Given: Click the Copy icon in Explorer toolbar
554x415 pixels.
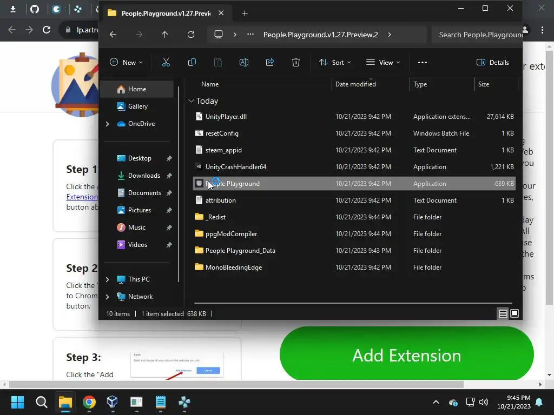Looking at the screenshot, I should coord(192,63).
